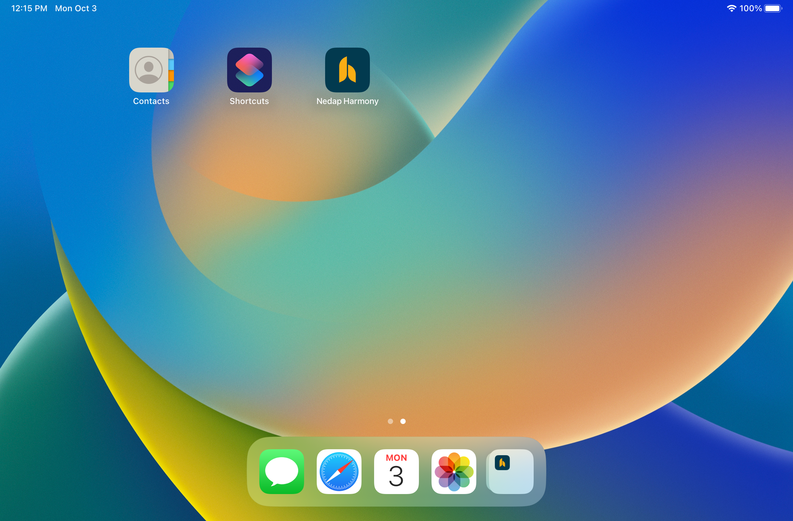The width and height of the screenshot is (793, 521).
Task: Tap the Mon Oct 3 date
Action: point(76,8)
